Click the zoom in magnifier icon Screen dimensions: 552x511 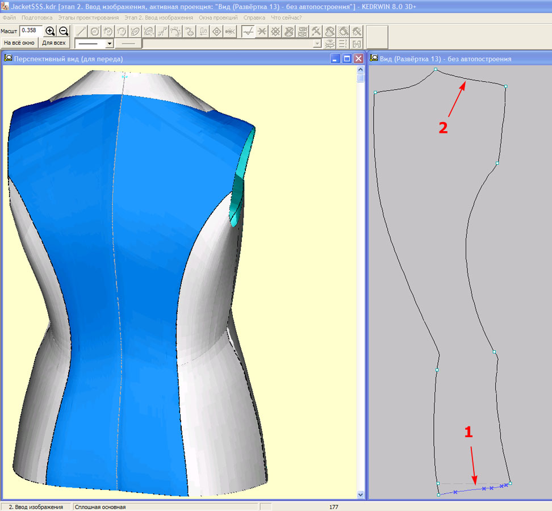click(50, 31)
